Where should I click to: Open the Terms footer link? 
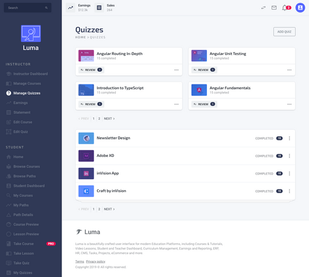tap(80, 261)
